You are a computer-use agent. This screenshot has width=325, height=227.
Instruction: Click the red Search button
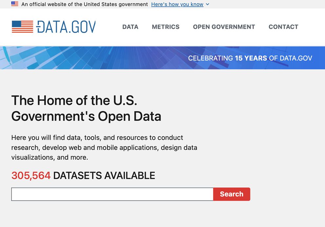click(232, 194)
